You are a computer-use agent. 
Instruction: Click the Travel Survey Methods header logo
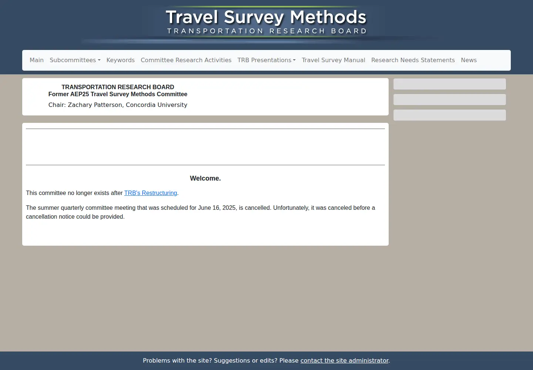coord(266,22)
